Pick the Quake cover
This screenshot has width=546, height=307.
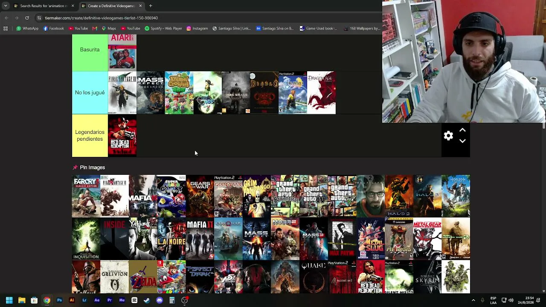pos(314,277)
